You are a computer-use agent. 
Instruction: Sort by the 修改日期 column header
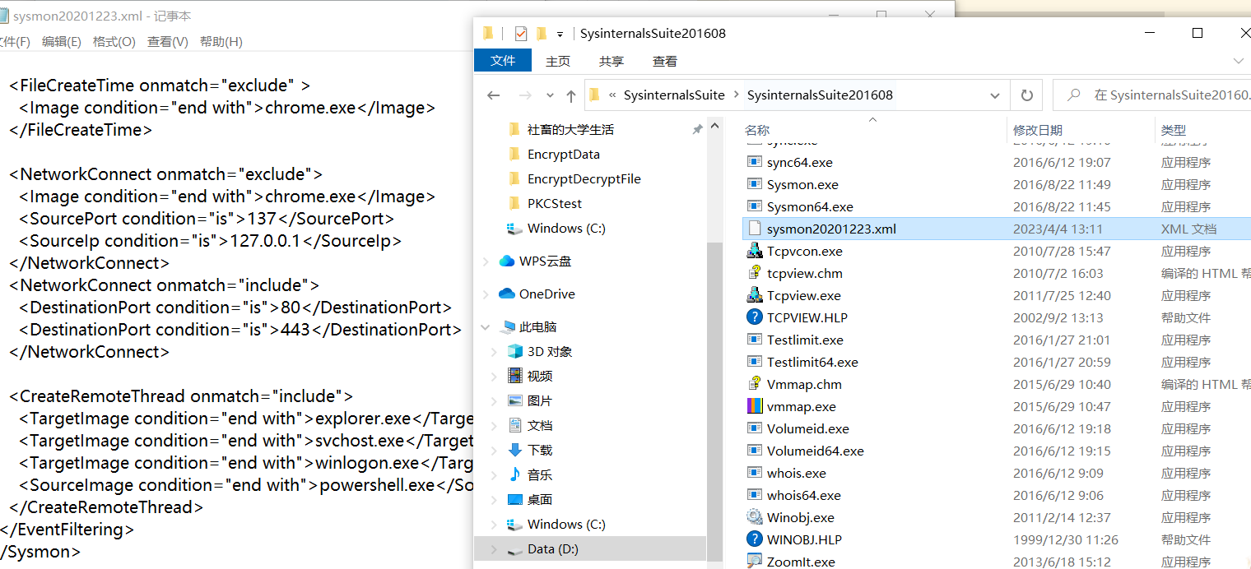click(x=1038, y=130)
